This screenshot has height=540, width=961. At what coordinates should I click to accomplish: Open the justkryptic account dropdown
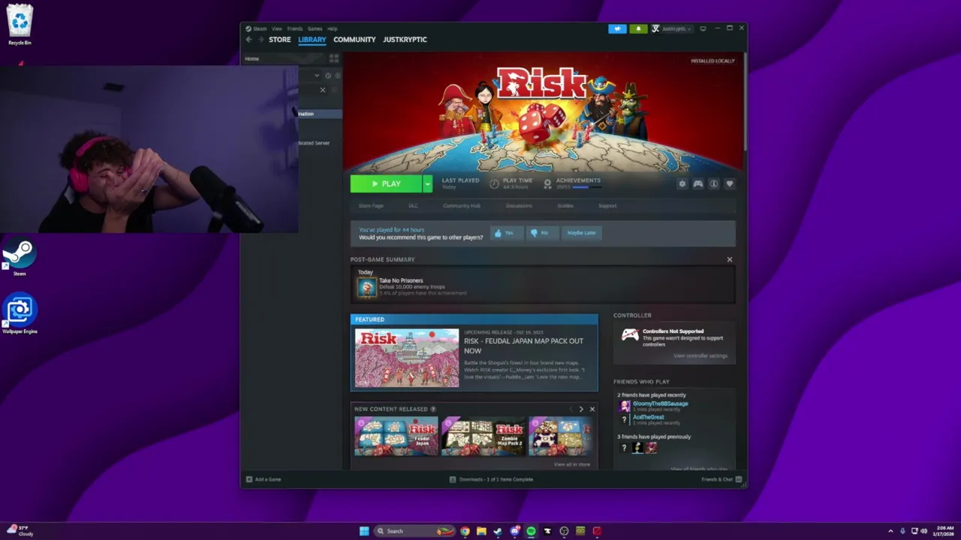point(671,28)
